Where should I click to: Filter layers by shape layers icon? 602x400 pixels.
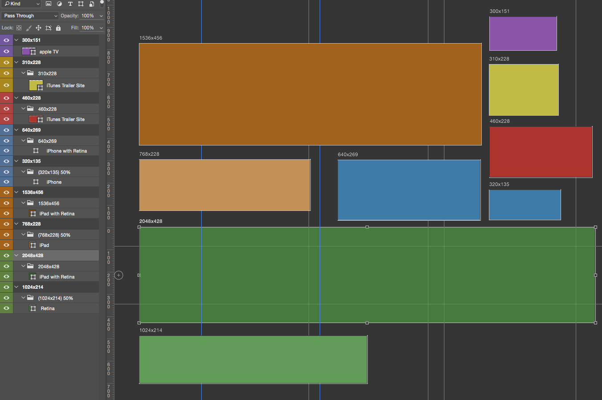[x=81, y=4]
